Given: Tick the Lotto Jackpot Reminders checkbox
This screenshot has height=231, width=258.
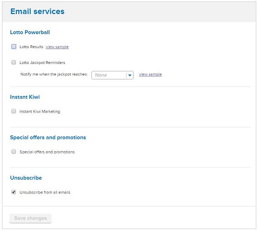Looking at the screenshot, I should click(x=14, y=62).
